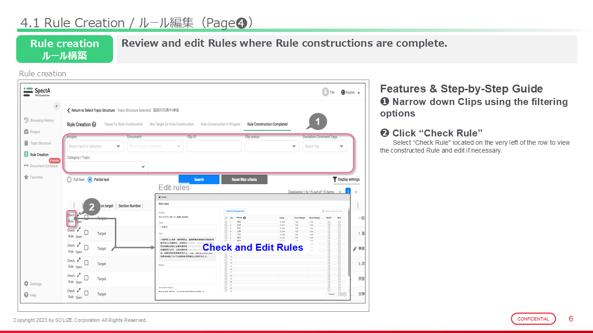This screenshot has width=593, height=333.
Task: Check the checkbox in the first Target row
Action: 86,217
